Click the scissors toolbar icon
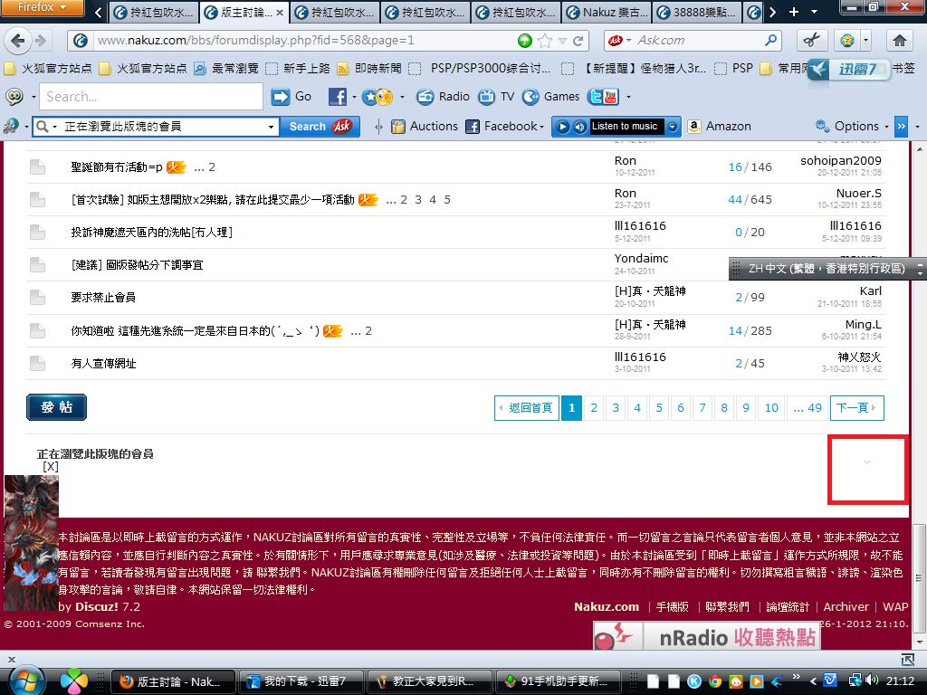 812,40
